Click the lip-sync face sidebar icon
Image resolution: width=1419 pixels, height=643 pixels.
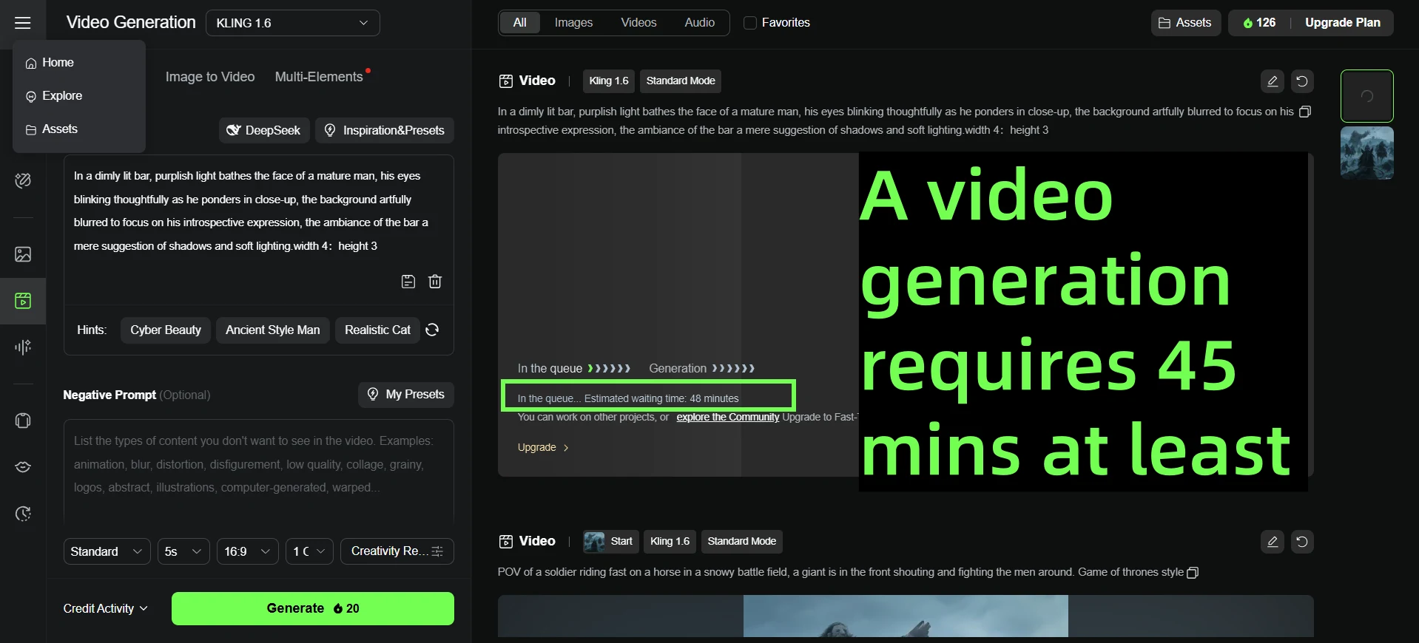(23, 467)
